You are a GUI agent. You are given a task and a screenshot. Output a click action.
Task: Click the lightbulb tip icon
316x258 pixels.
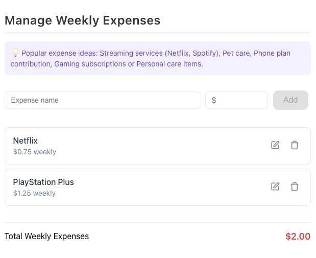pos(15,53)
